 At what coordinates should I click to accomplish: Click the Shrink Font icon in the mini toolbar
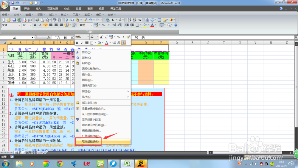(x=106, y=37)
